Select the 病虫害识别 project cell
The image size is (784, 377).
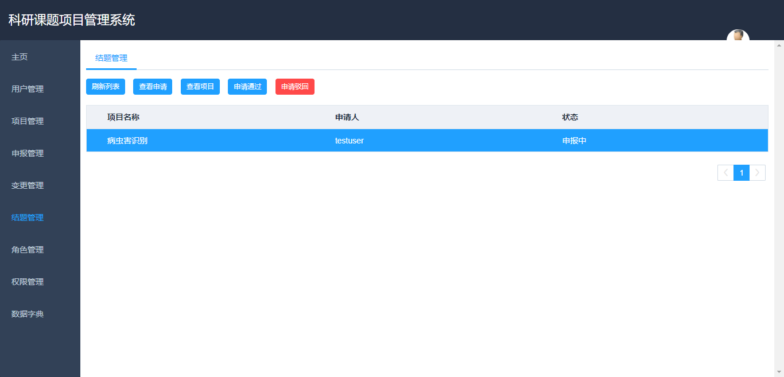tap(127, 141)
